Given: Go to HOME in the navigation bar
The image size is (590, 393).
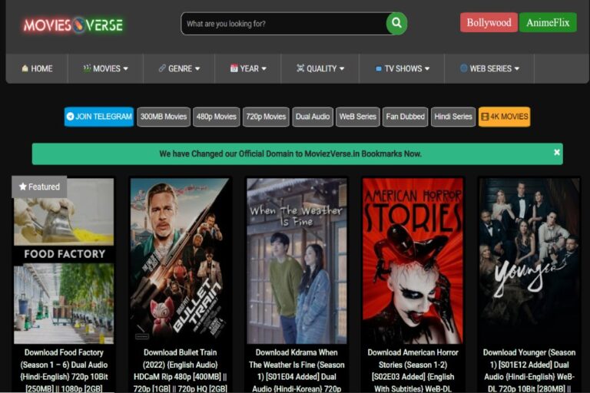Looking at the screenshot, I should 41,68.
